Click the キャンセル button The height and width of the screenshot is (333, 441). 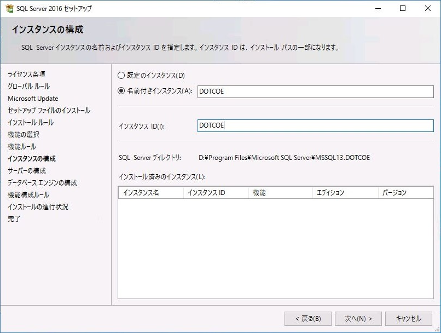[408, 318]
